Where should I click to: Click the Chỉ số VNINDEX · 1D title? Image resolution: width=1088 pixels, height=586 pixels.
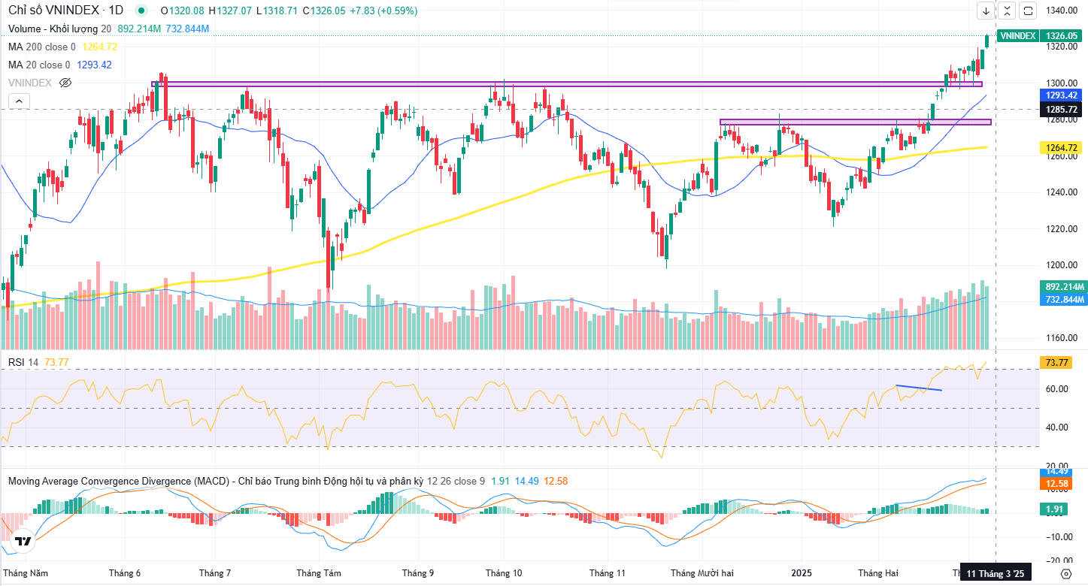pyautogui.click(x=65, y=11)
